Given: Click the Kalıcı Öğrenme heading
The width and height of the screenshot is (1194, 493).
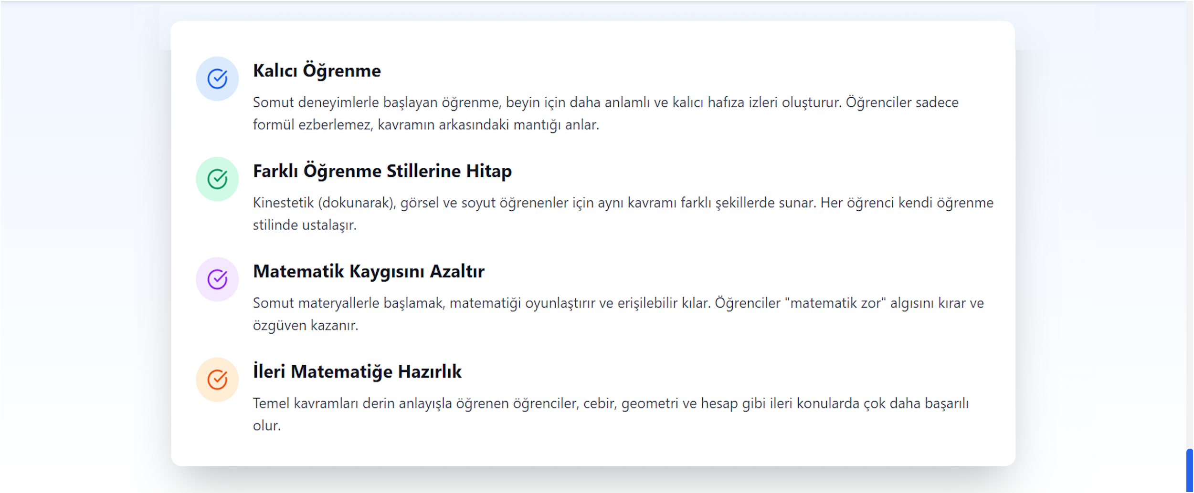Looking at the screenshot, I should [x=317, y=71].
